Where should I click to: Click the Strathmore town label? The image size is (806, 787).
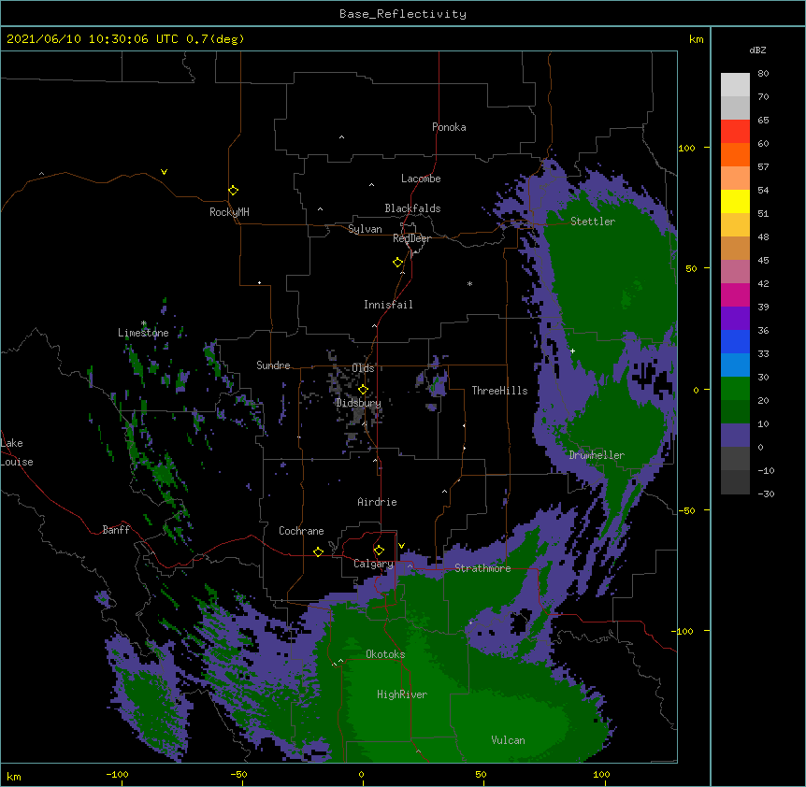482,568
